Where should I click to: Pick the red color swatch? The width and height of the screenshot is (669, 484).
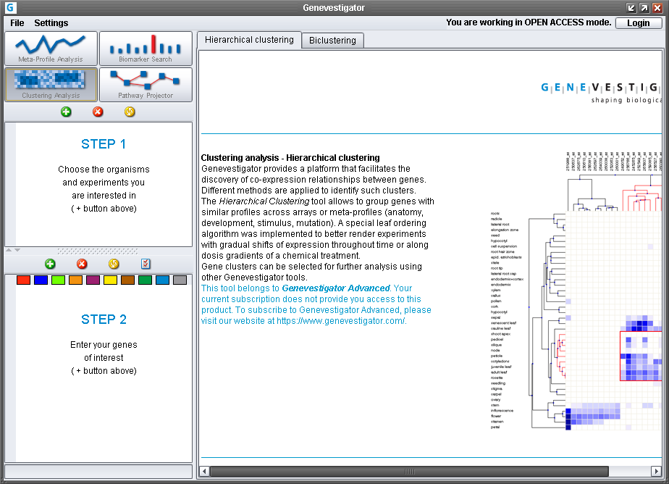(23, 280)
